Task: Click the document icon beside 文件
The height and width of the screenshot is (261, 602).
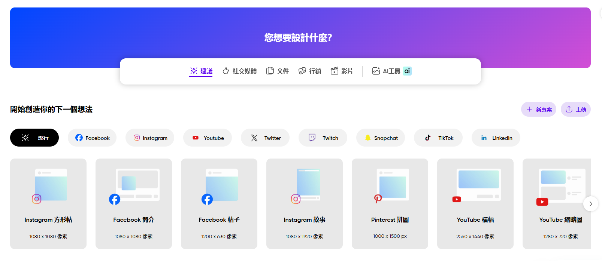Action: (270, 71)
